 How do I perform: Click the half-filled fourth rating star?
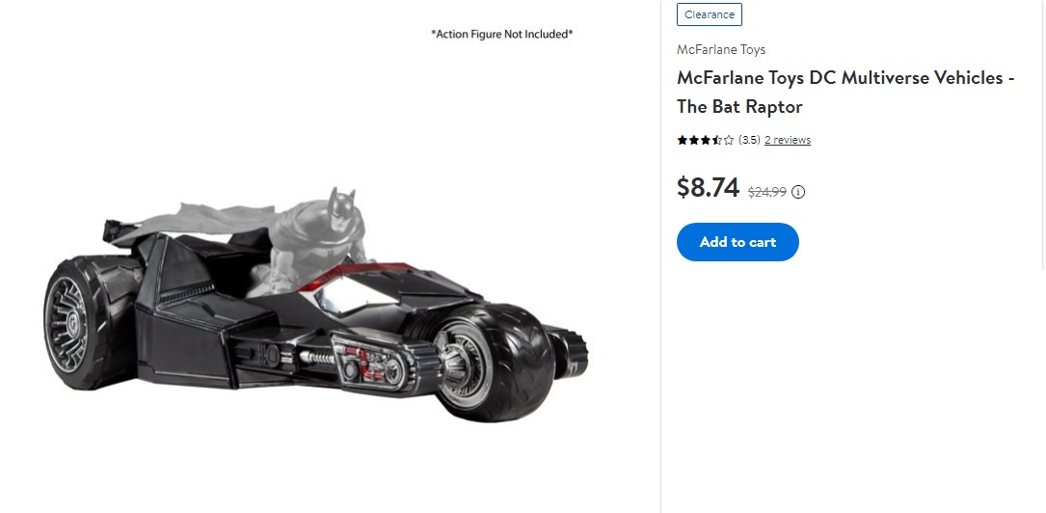[x=717, y=140]
